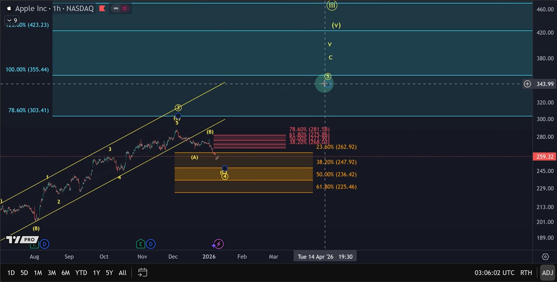Open the Go-to-date calendar icon
The width and height of the screenshot is (557, 282).
142,273
